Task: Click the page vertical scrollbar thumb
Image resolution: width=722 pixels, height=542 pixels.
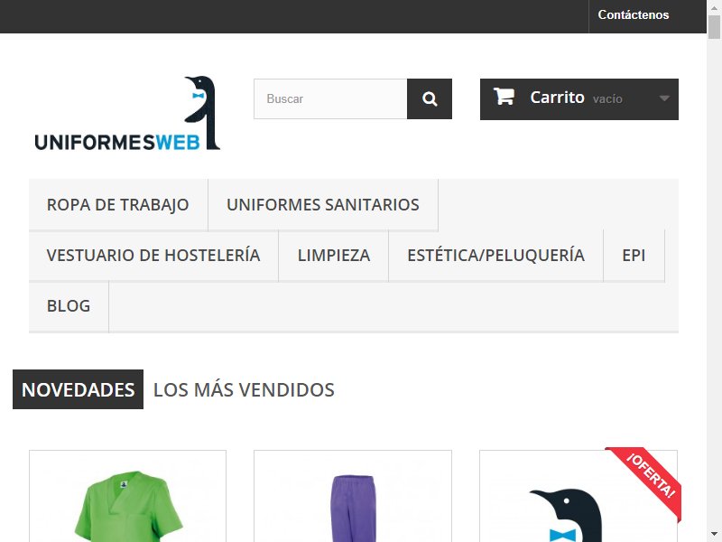Action: (x=714, y=27)
